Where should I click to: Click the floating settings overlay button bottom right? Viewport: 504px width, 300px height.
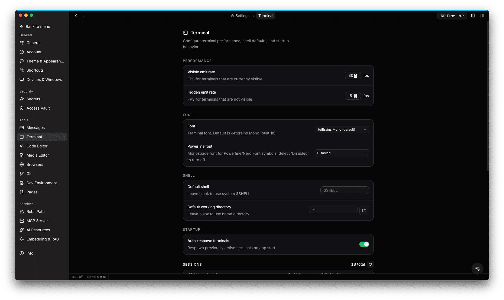coord(477,269)
